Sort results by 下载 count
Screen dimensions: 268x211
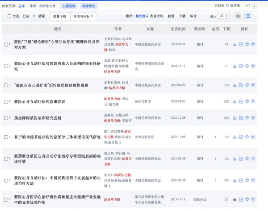tap(182, 16)
